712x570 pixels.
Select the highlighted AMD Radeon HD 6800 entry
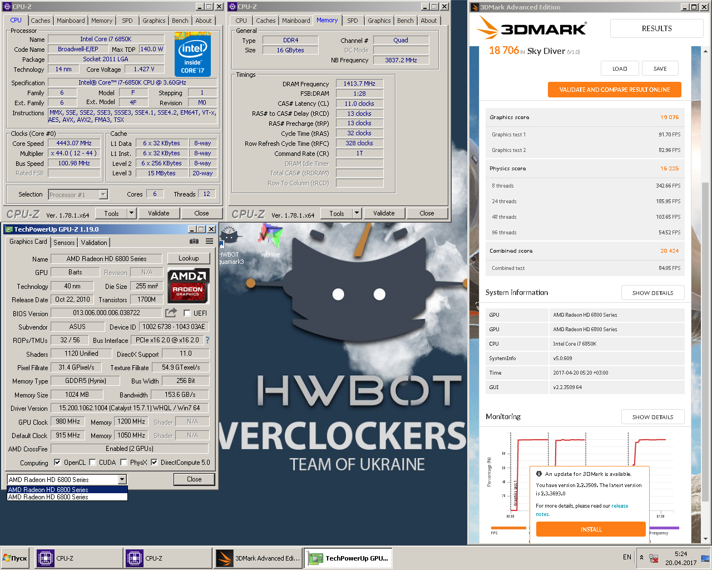67,490
